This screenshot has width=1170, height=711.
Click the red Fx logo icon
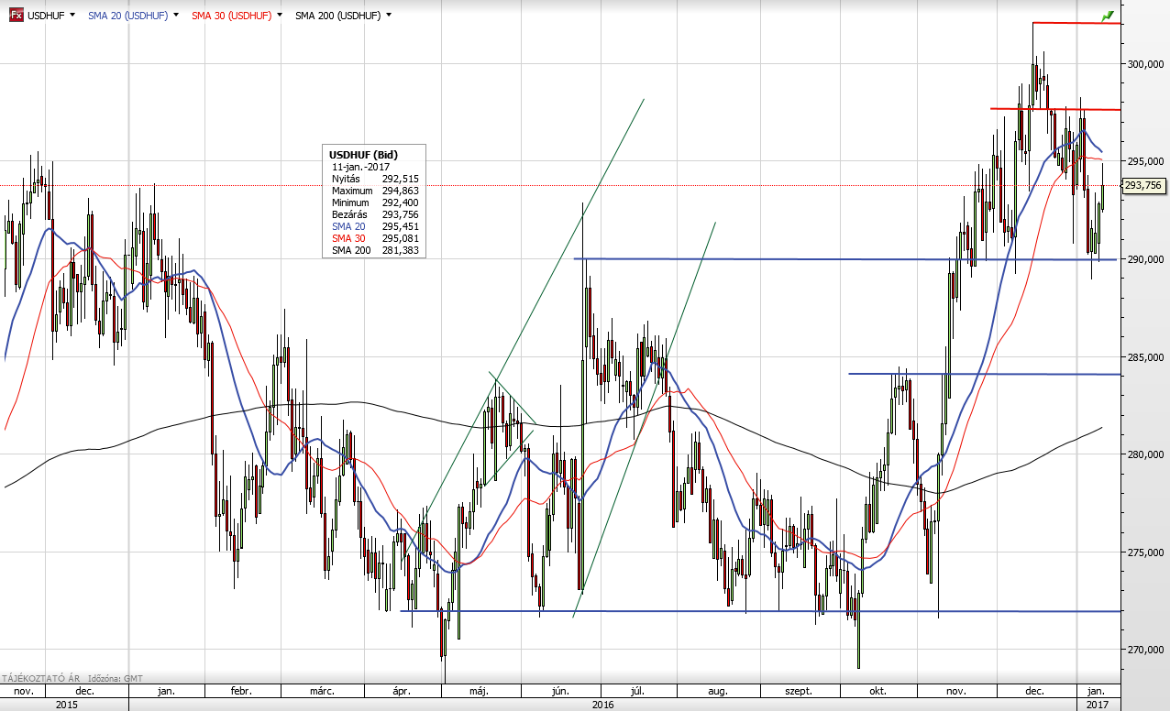coord(16,16)
